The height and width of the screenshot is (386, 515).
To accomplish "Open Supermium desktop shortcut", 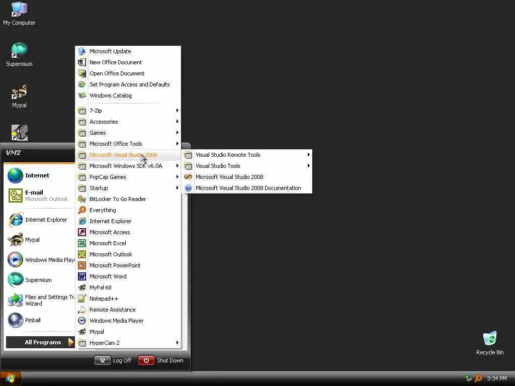I will pos(19,55).
